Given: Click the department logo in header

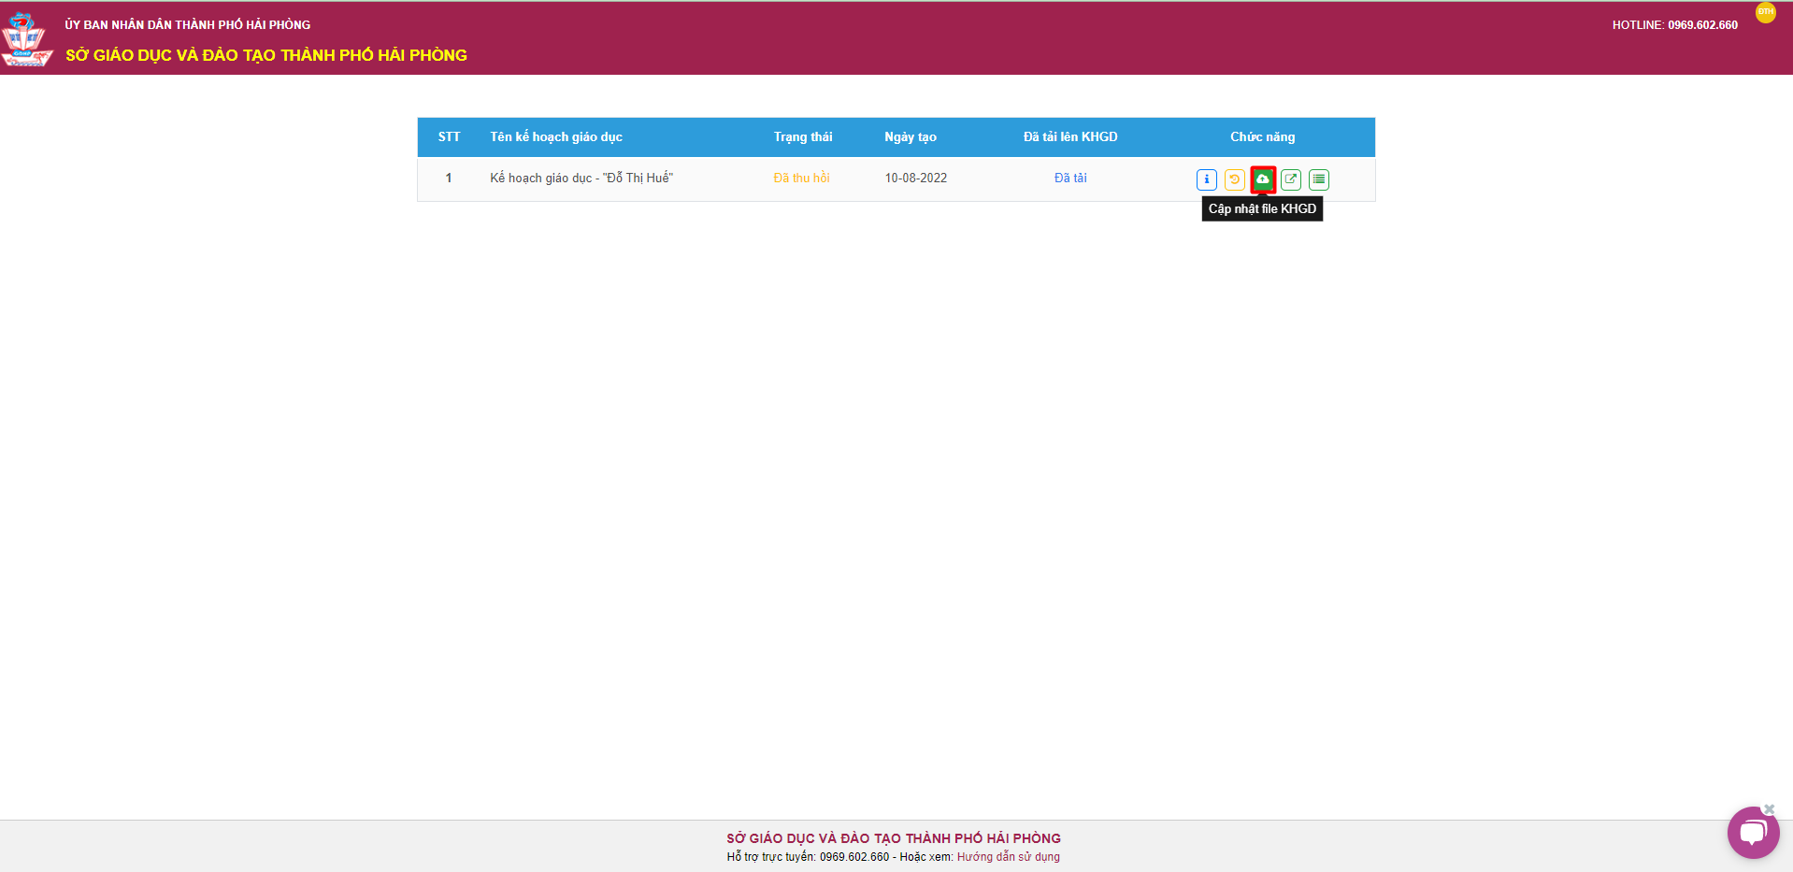Looking at the screenshot, I should pos(25,40).
